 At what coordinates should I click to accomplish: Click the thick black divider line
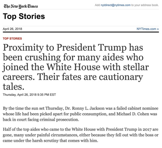coord(81,32)
